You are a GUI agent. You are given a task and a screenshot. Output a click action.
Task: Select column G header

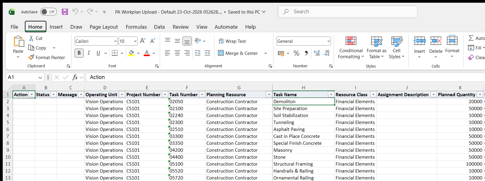[239, 87]
